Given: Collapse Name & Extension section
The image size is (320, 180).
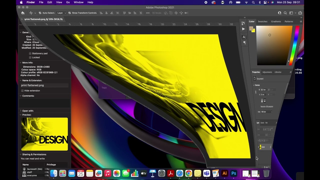Looking at the screenshot, I should coord(20,80).
